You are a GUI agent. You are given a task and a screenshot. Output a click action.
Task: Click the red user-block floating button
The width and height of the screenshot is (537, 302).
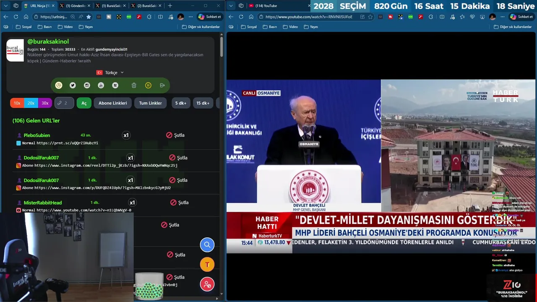pyautogui.click(x=207, y=284)
